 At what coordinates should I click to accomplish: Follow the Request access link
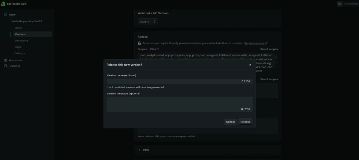(x=254, y=43)
